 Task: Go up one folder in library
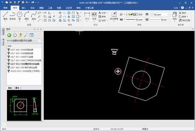coord(21,35)
